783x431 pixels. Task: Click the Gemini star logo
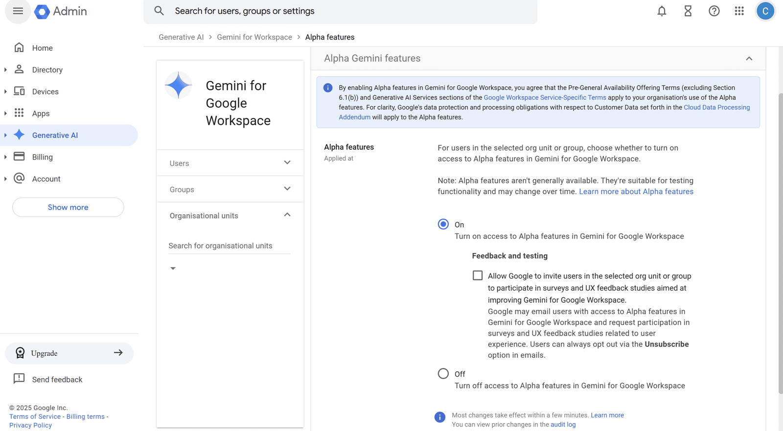pos(179,85)
